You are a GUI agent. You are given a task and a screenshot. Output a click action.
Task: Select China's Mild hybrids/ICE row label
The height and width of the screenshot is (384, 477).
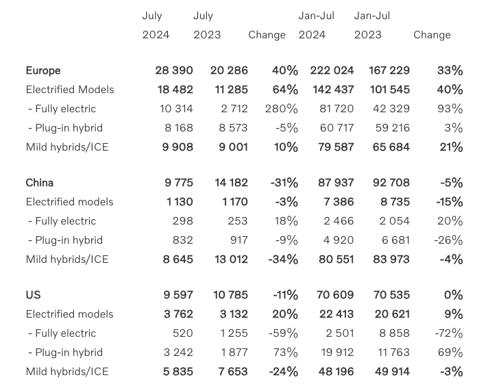click(x=67, y=259)
